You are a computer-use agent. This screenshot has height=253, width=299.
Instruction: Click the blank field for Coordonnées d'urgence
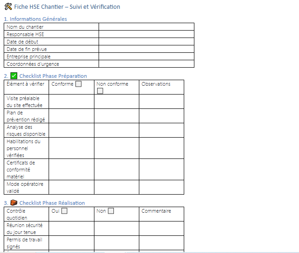(146, 64)
